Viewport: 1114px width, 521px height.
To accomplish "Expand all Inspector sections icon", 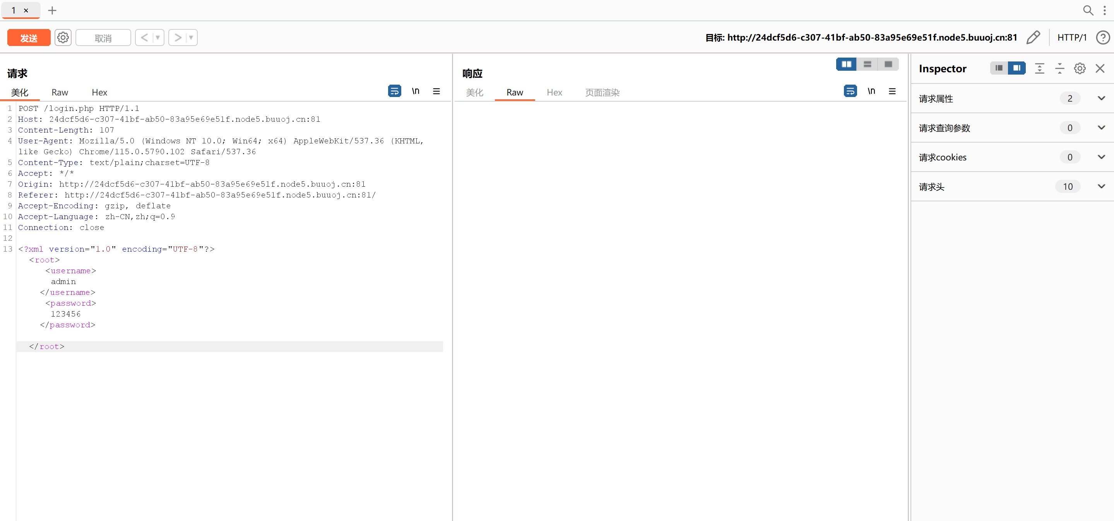I will (x=1039, y=68).
